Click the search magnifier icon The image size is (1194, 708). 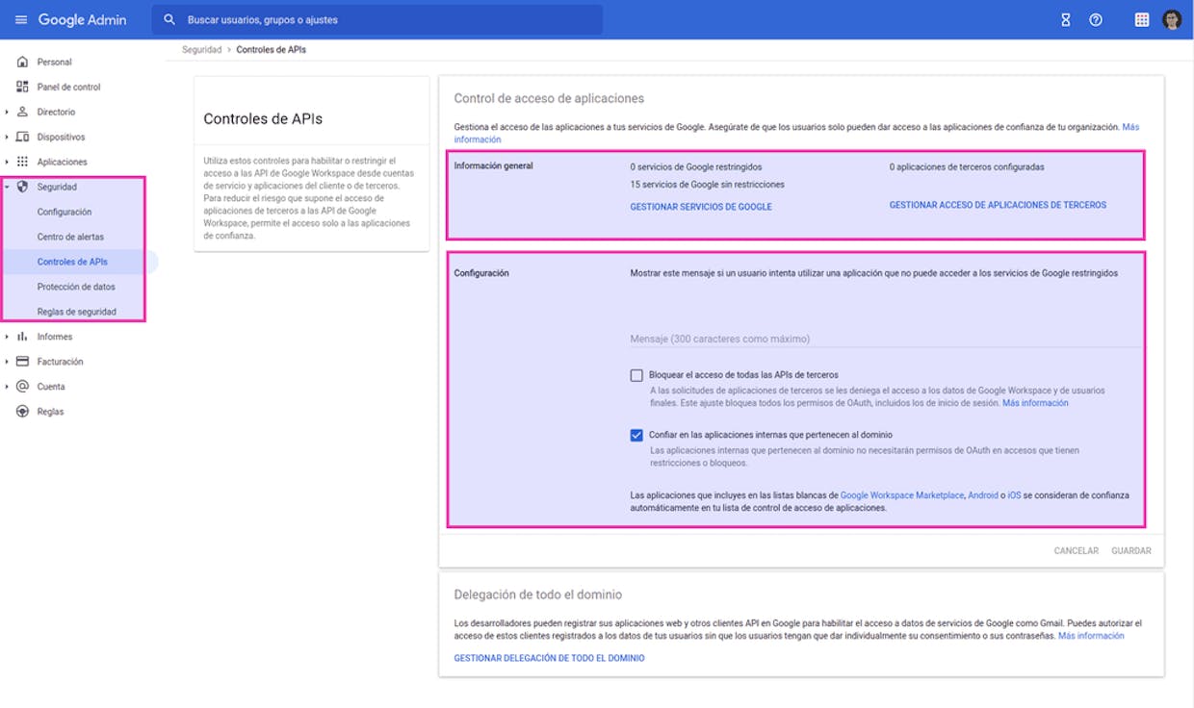169,19
